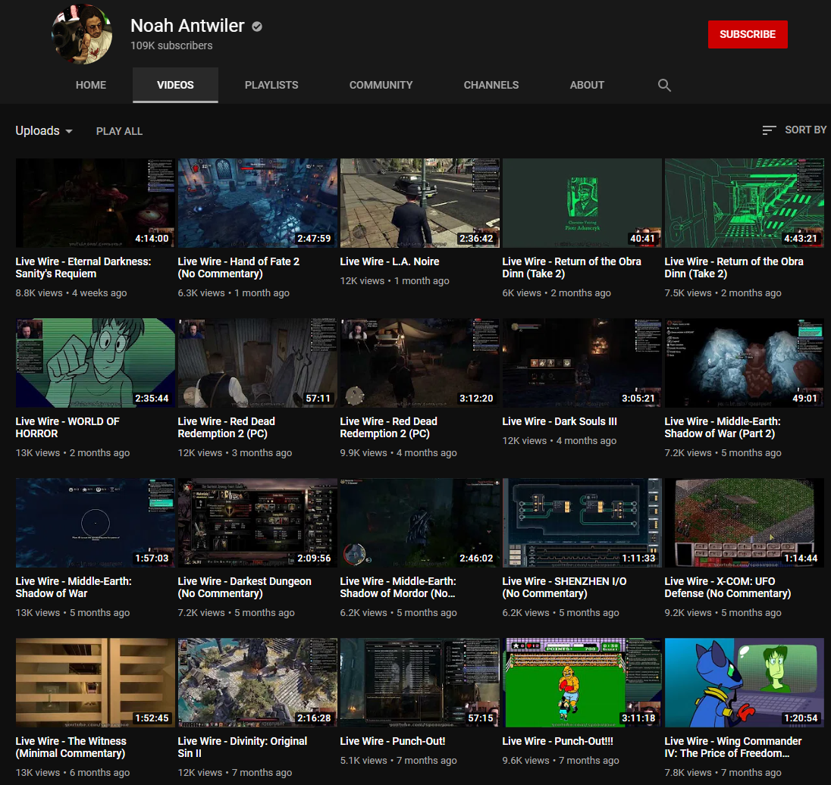Open Hand of Fate 2 video title
Screen dimensions: 831x785
[x=239, y=267]
